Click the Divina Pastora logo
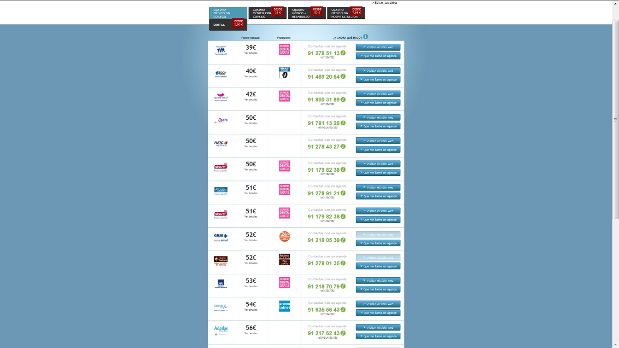This screenshot has height=348, width=619. [x=221, y=261]
